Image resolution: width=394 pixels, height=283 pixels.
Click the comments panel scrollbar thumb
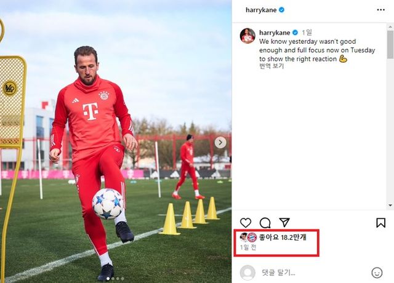[390, 45]
